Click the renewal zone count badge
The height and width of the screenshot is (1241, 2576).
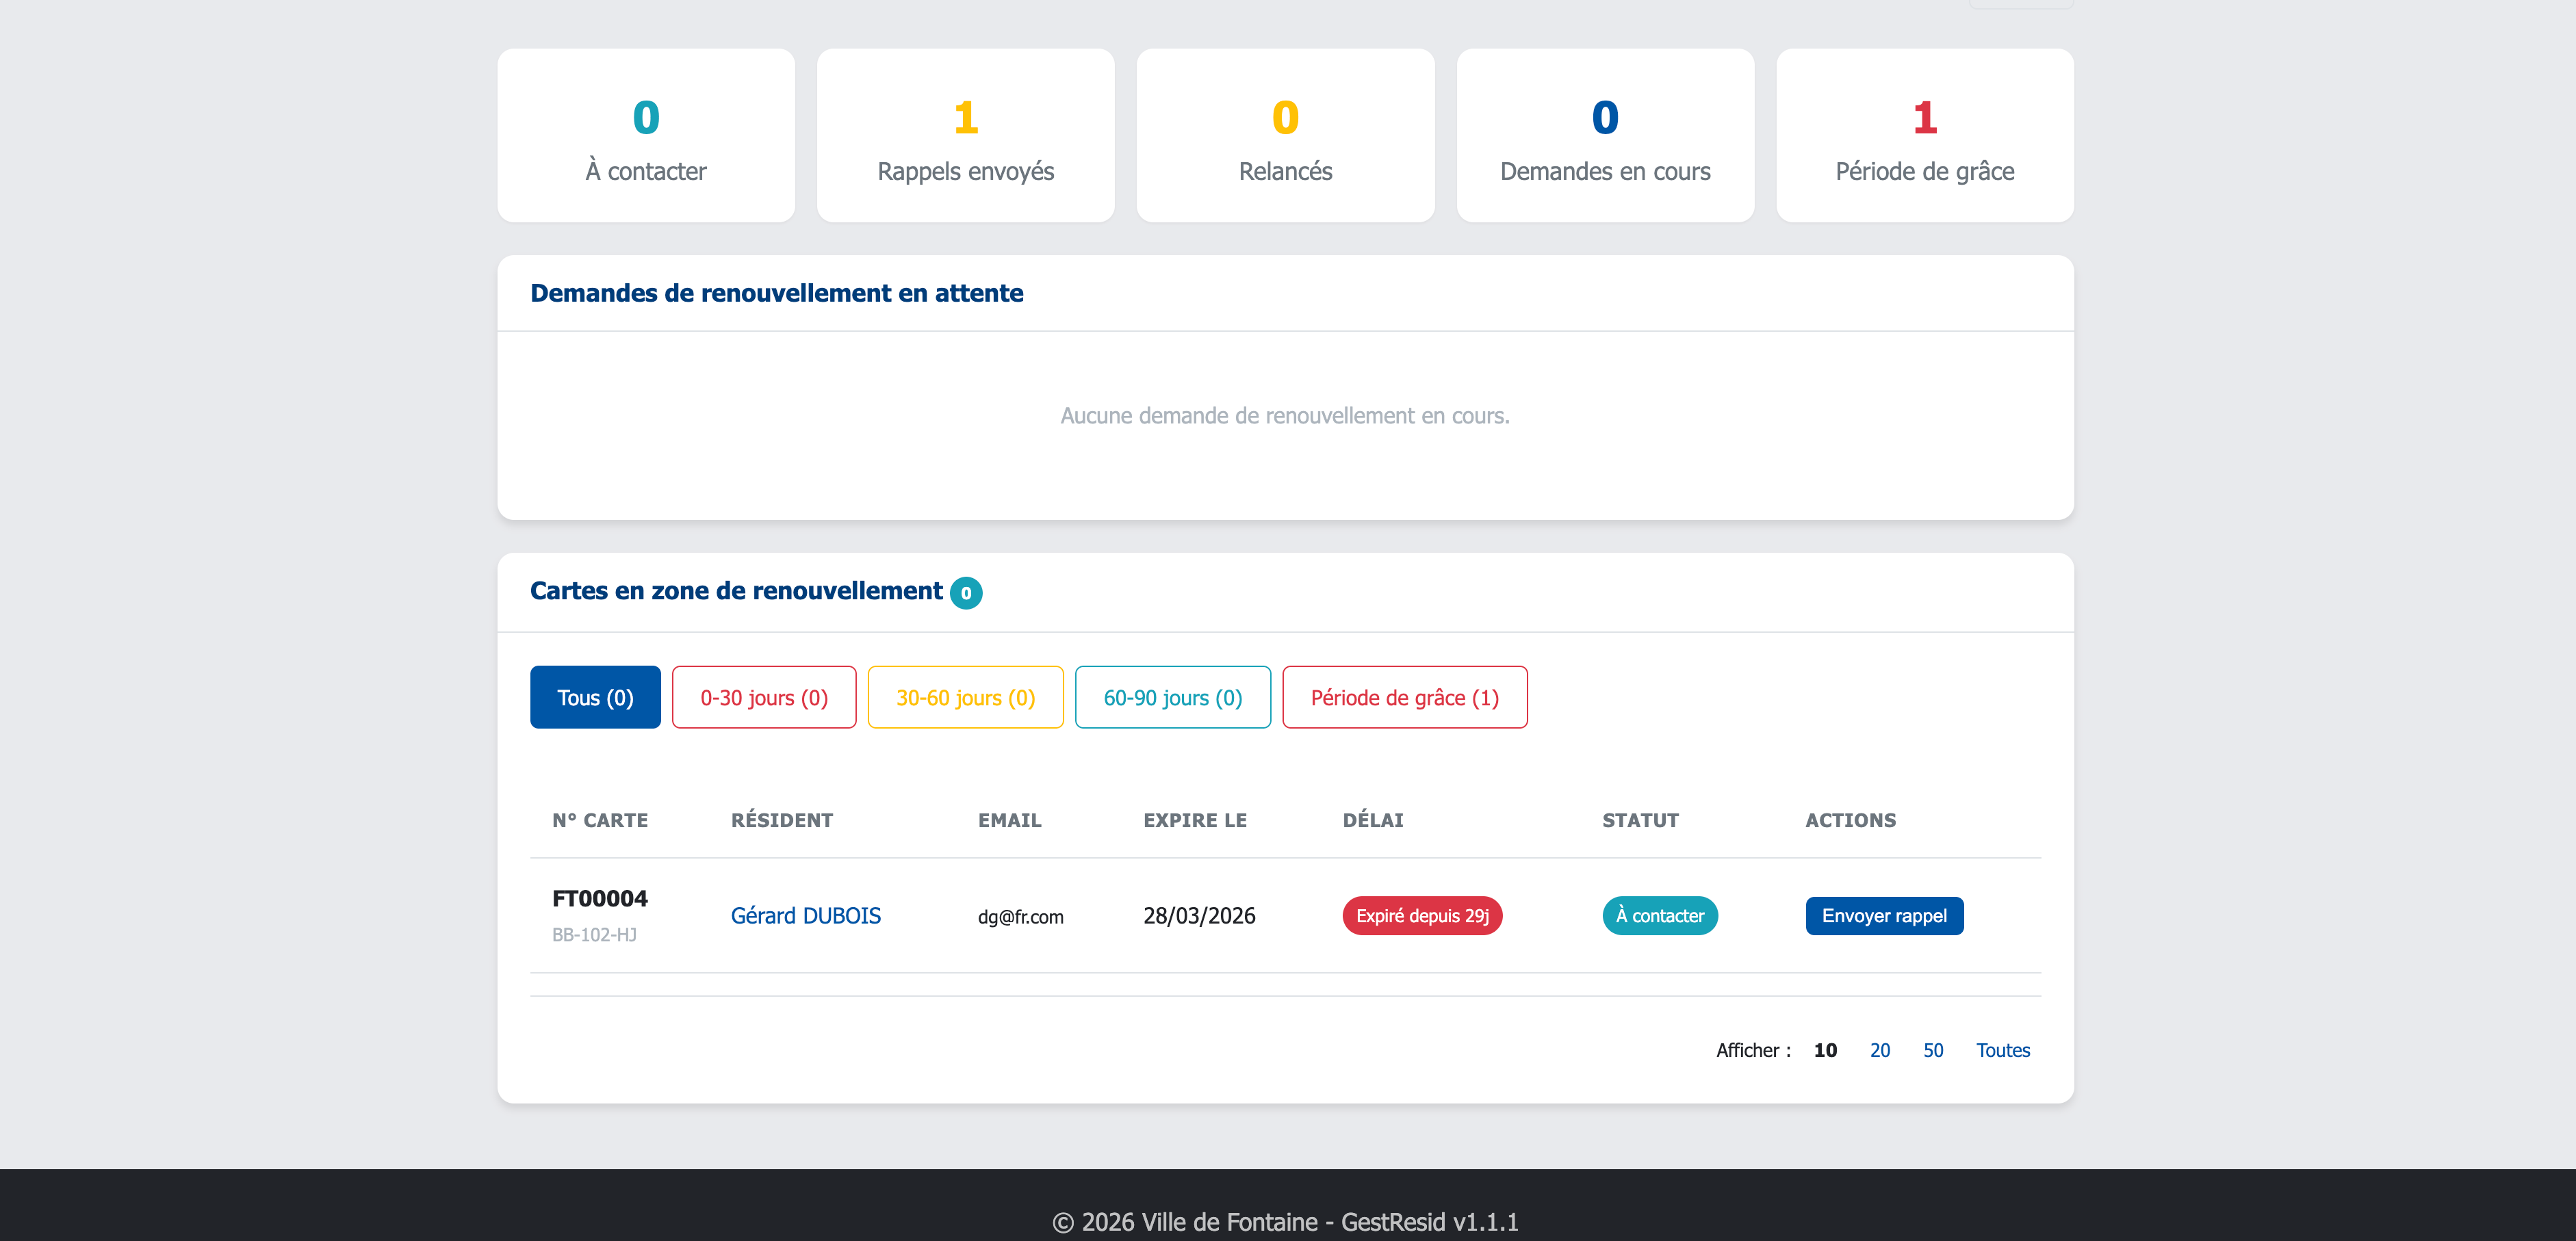pyautogui.click(x=965, y=593)
